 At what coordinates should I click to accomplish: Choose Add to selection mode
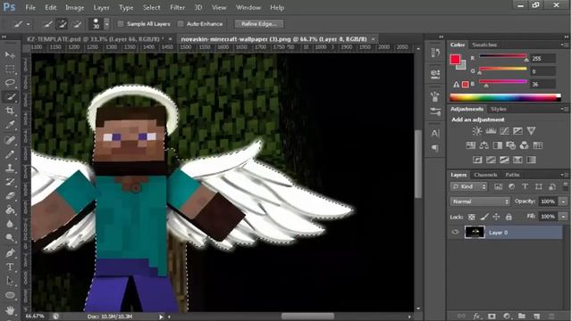coord(62,24)
